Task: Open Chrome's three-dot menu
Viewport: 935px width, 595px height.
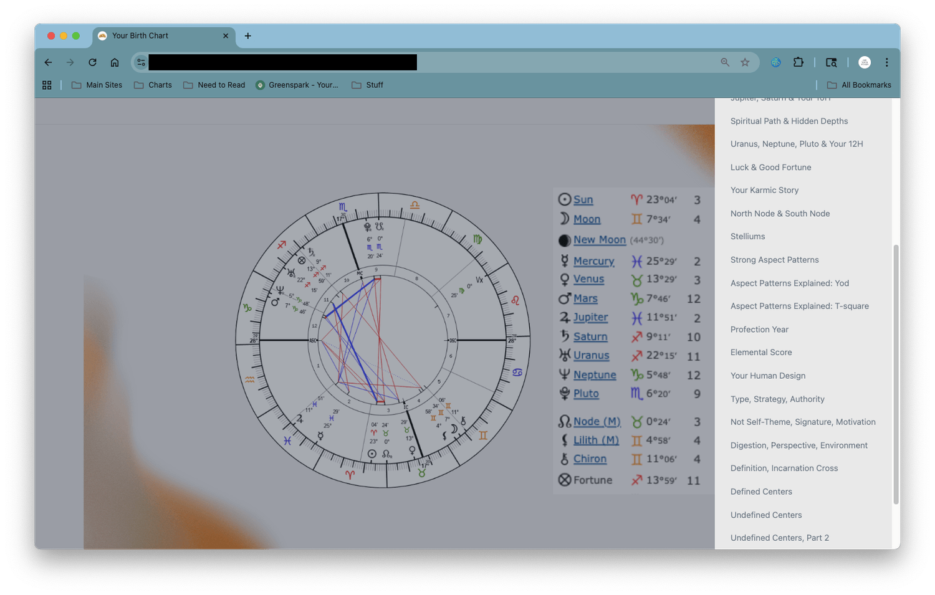Action: point(886,62)
